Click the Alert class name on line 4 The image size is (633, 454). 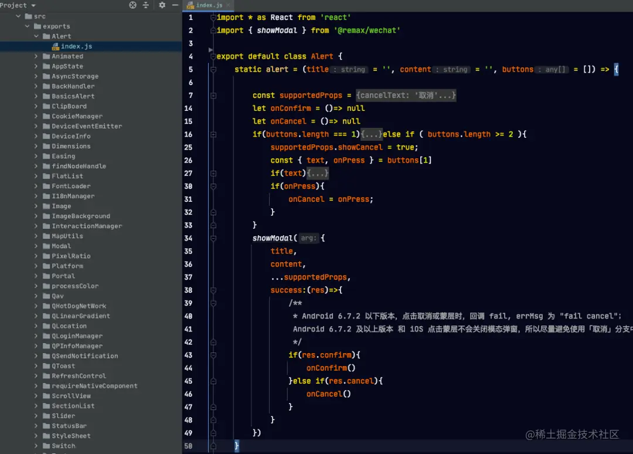322,56
